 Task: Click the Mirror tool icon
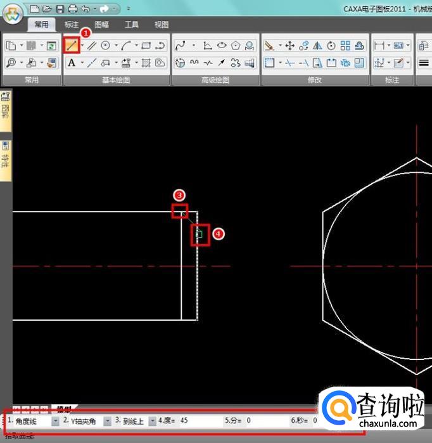(x=318, y=46)
